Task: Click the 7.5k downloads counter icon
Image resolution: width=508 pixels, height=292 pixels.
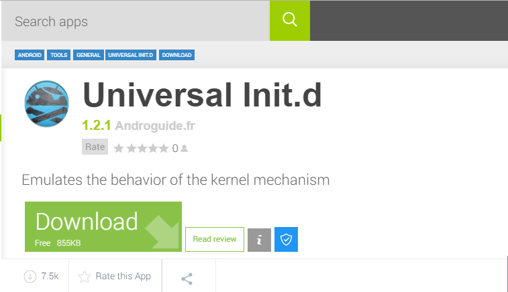Action: [x=30, y=277]
